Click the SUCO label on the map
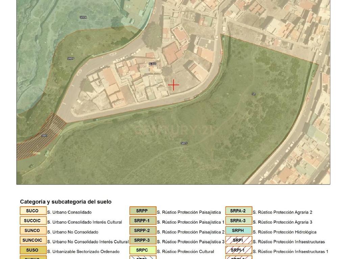 click(152, 64)
